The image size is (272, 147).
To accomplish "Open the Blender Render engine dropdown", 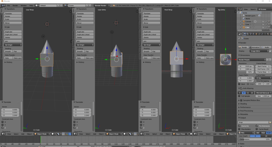I will pos(102,5).
